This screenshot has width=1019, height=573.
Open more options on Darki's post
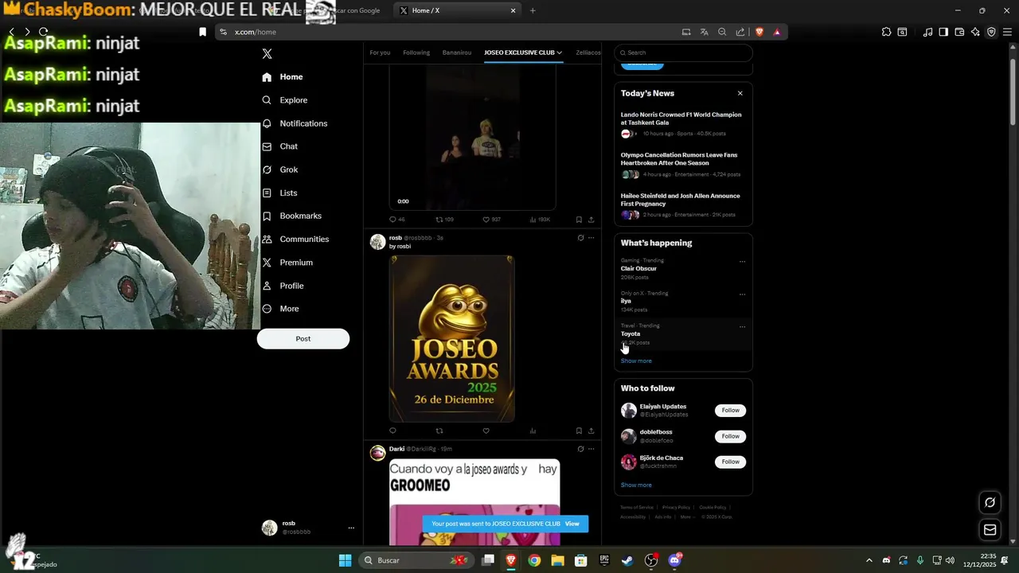click(591, 449)
